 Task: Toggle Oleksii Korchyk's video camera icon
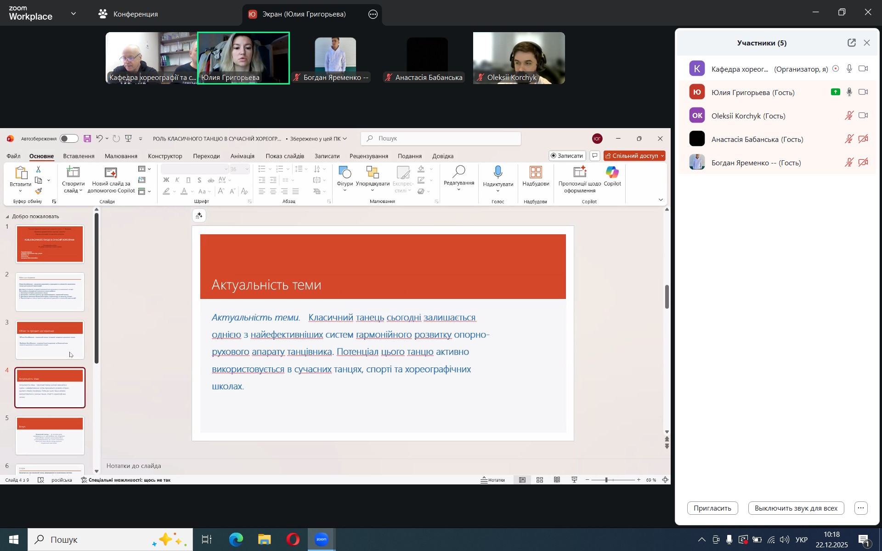point(863,116)
